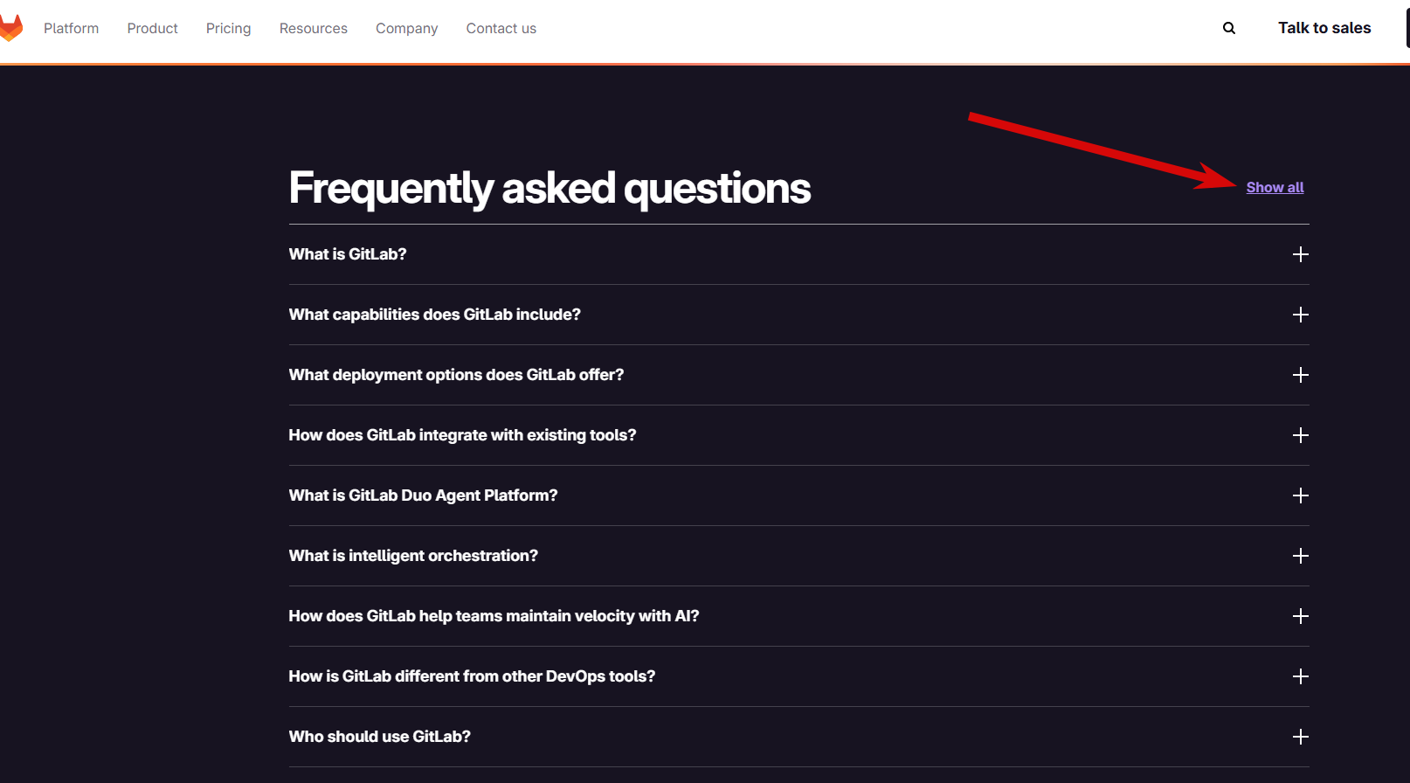Screen dimensions: 1410x783
Task: Click the 'Frequently asked questions' heading
Action: click(549, 189)
